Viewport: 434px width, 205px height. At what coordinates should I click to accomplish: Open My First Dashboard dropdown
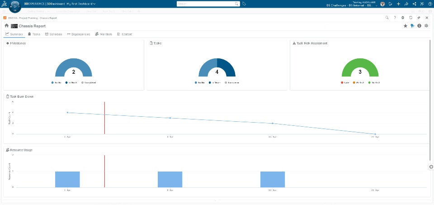[x=81, y=4]
